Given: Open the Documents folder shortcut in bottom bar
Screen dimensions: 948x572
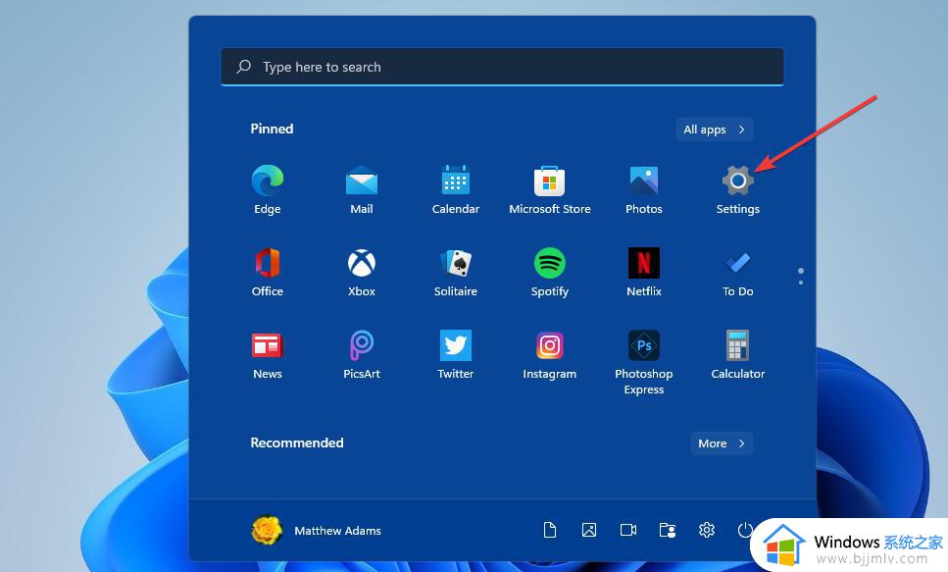Looking at the screenshot, I should [550, 530].
